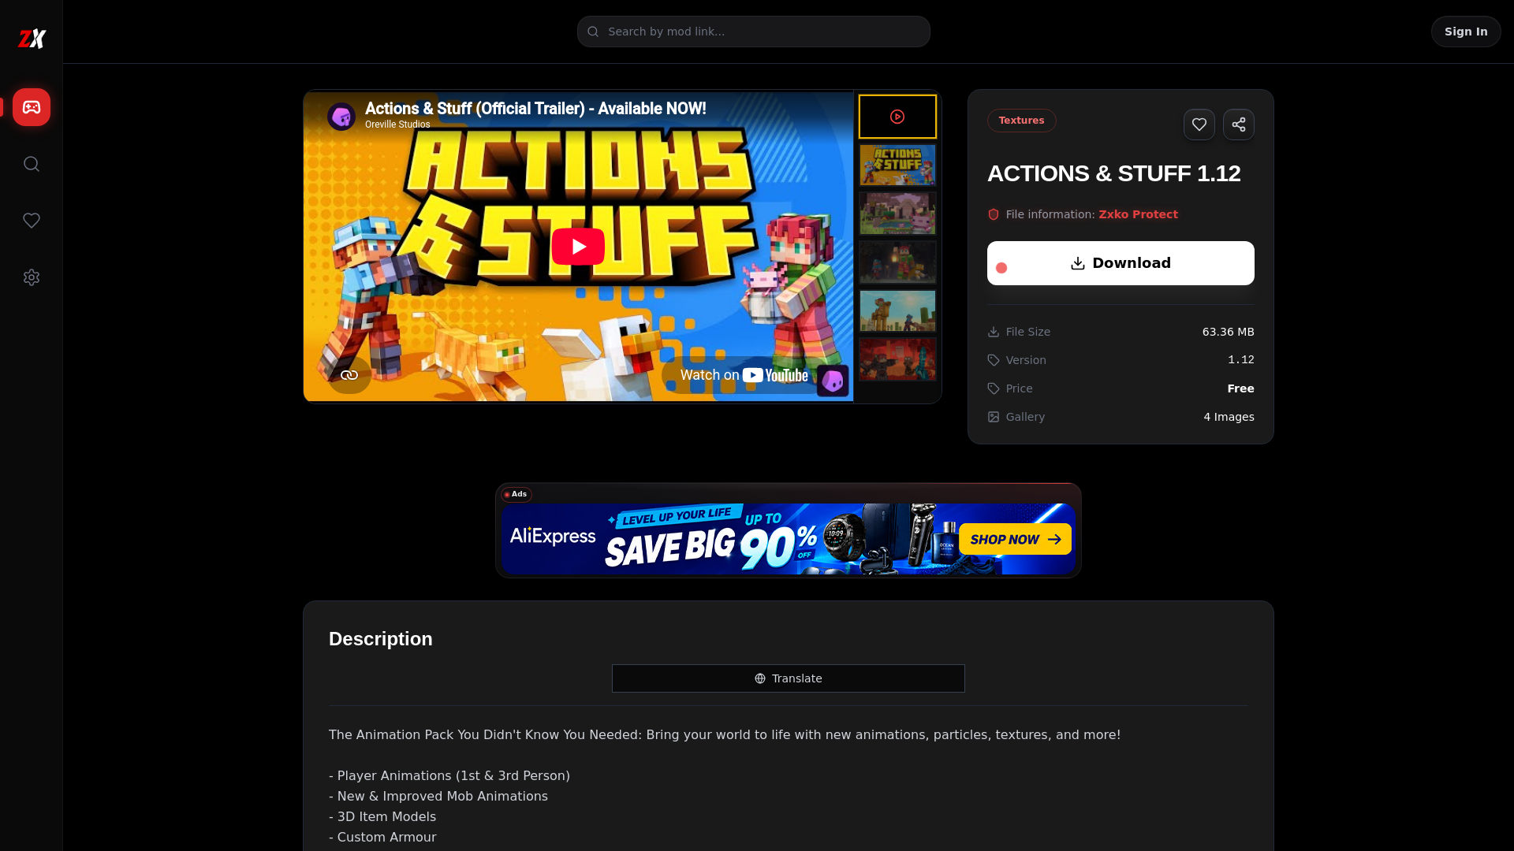Viewport: 1514px width, 851px height.
Task: Select red nether scene gallery thumbnail
Action: (x=897, y=359)
